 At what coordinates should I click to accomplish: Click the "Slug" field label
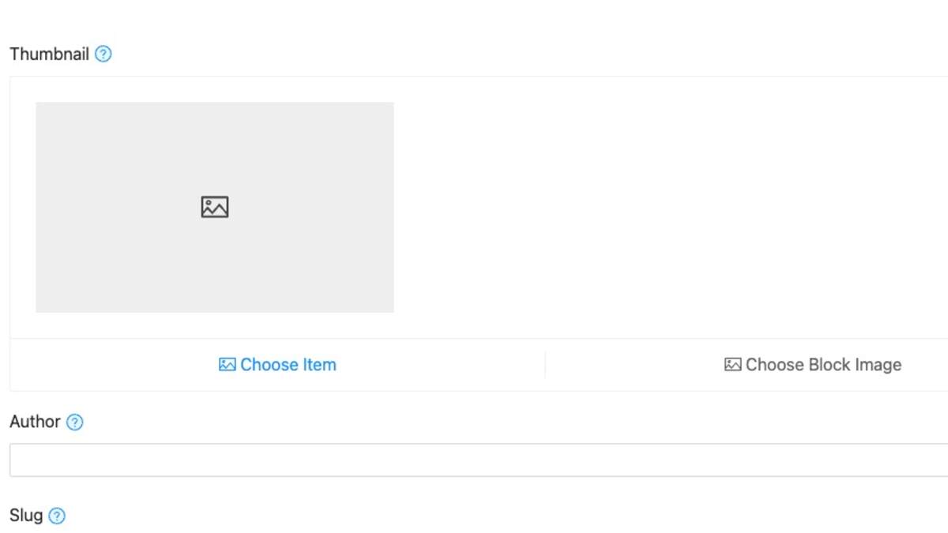[x=26, y=516]
